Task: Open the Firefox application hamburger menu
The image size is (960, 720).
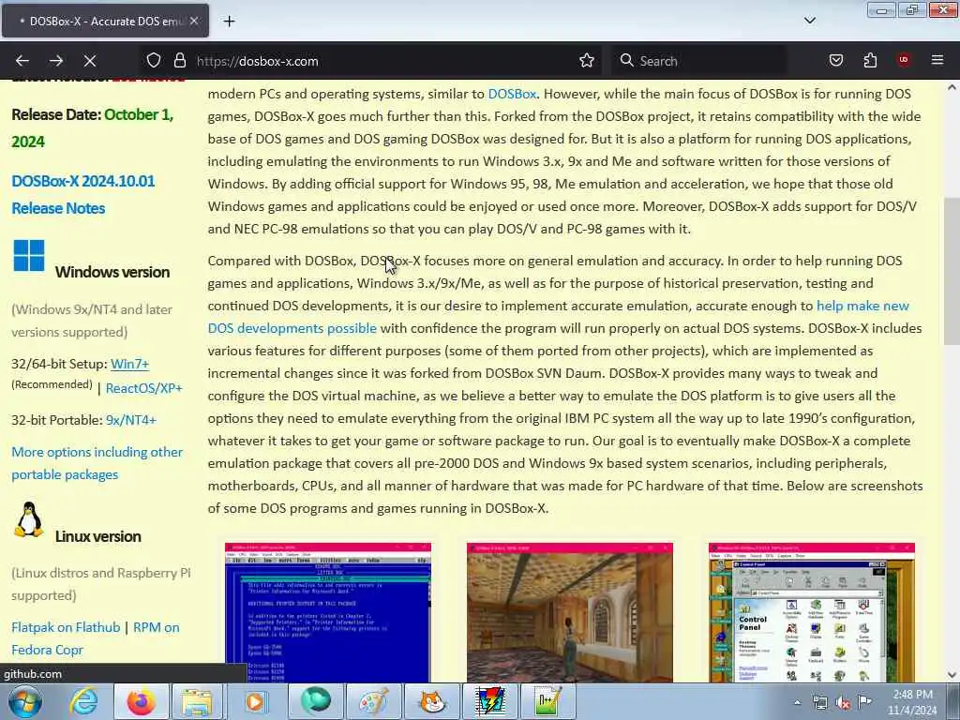Action: click(937, 60)
